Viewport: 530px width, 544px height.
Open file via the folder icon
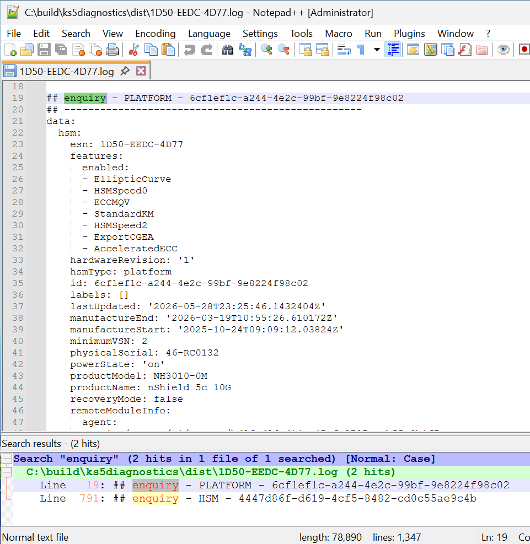pyautogui.click(x=26, y=50)
